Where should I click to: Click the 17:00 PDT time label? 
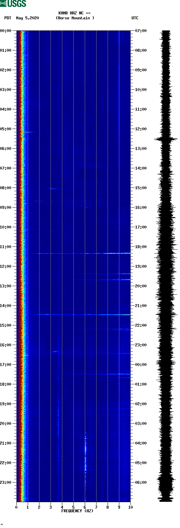point(6,365)
